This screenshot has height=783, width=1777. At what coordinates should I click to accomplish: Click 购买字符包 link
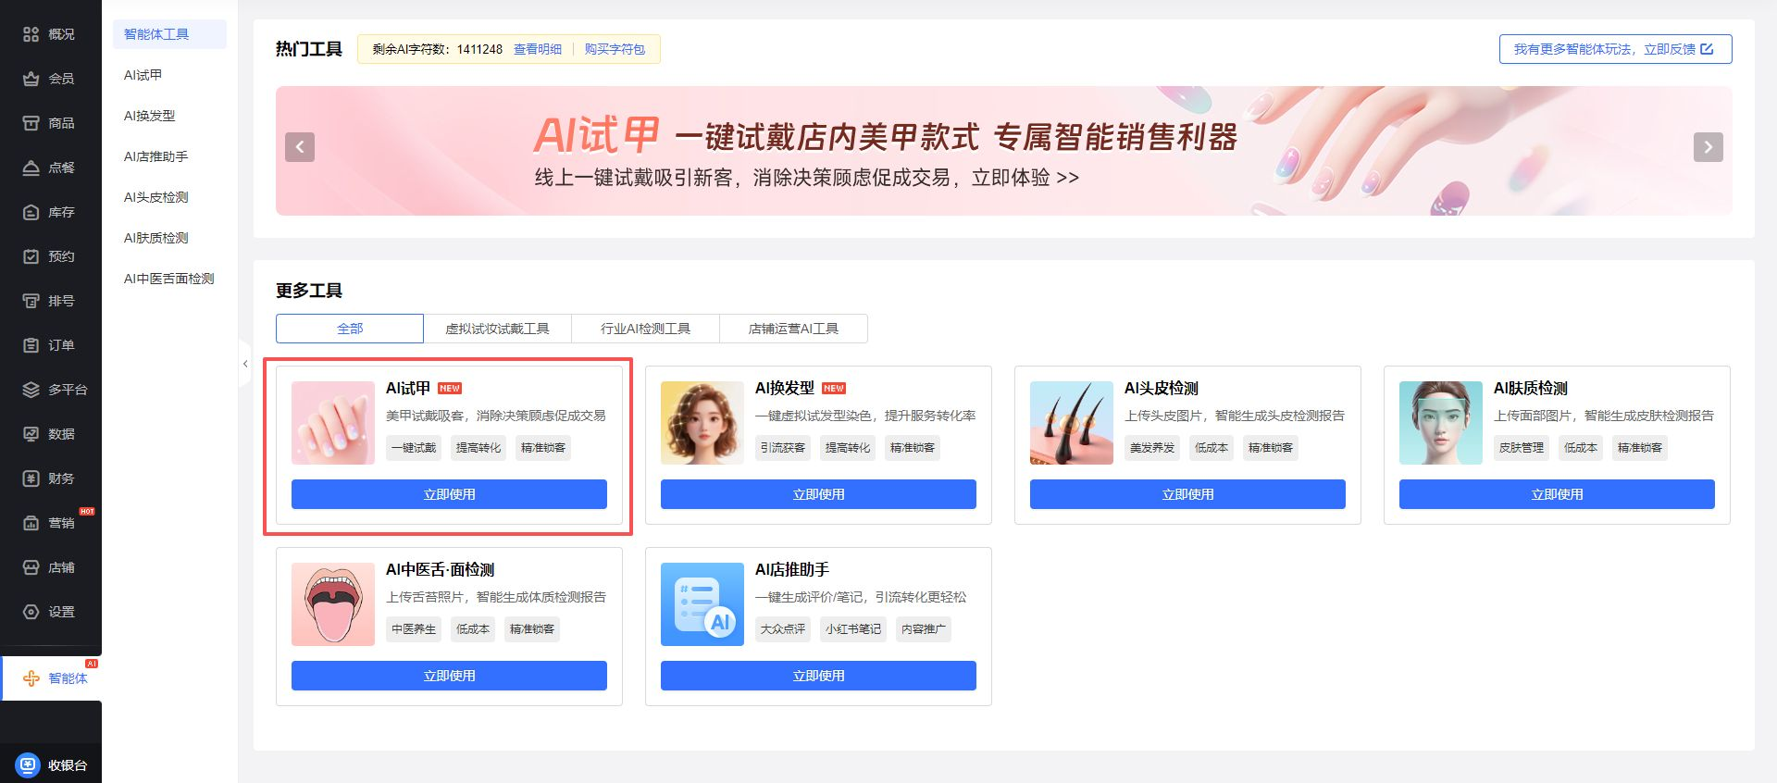coord(615,49)
